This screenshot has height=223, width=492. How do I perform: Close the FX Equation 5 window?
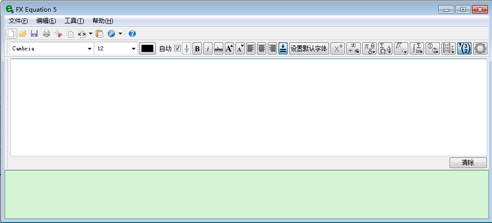pos(479,10)
